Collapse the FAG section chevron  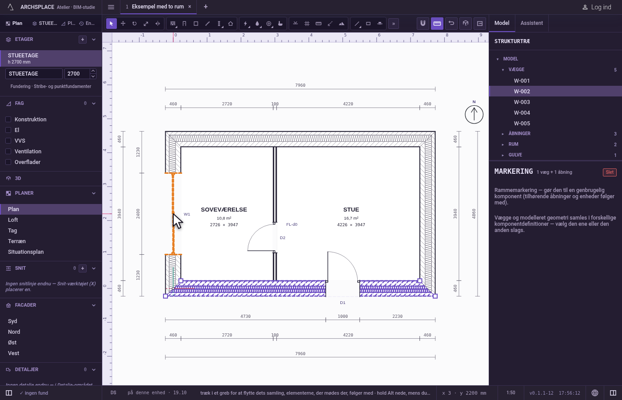coord(94,104)
